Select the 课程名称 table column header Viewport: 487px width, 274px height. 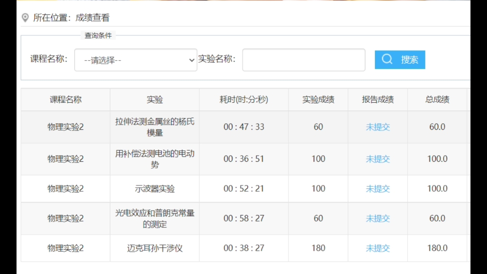pyautogui.click(x=65, y=99)
